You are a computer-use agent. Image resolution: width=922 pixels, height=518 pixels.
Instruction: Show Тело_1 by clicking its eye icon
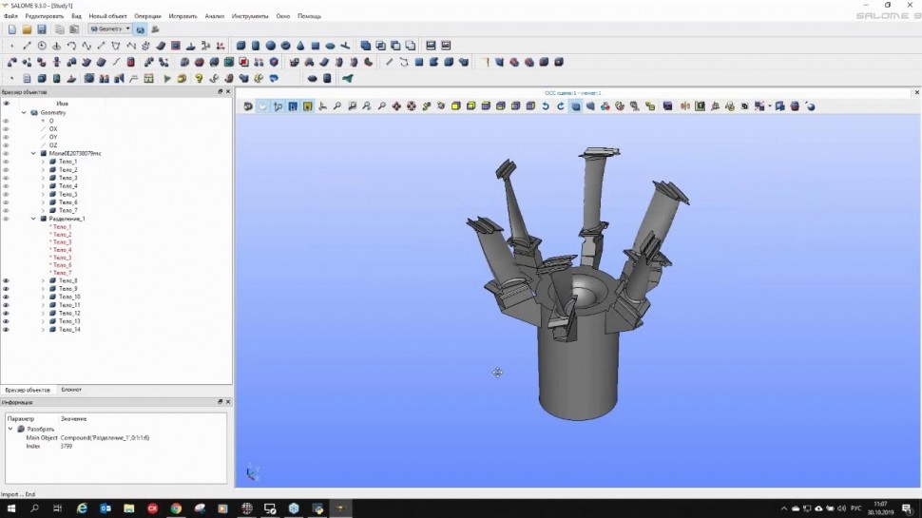[x=6, y=162]
